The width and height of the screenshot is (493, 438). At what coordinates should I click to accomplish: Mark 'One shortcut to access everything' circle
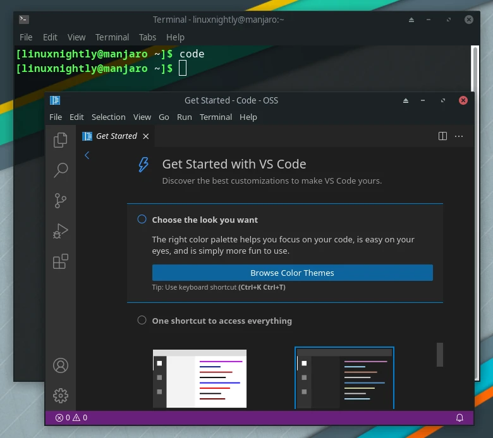(x=142, y=320)
